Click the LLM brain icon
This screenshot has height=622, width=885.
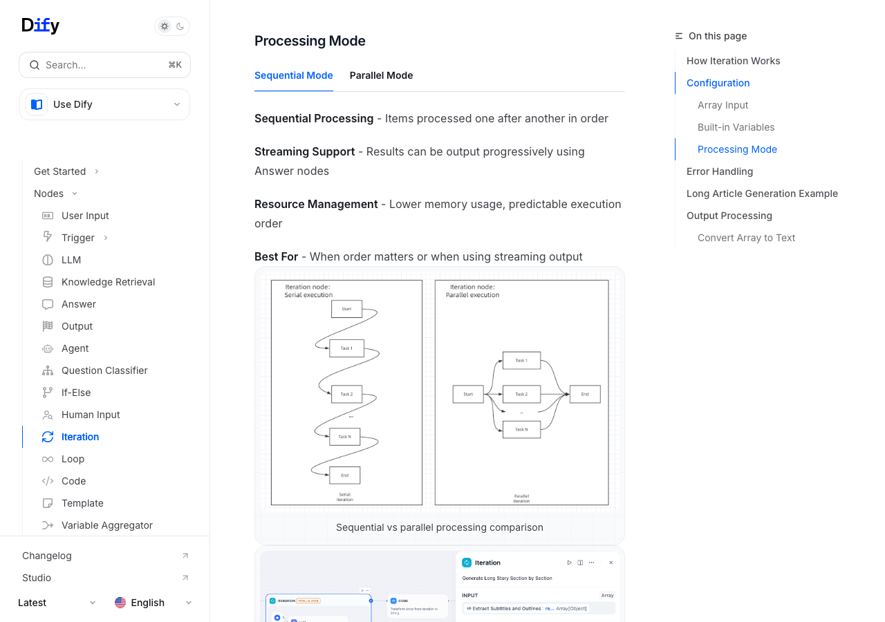(48, 260)
